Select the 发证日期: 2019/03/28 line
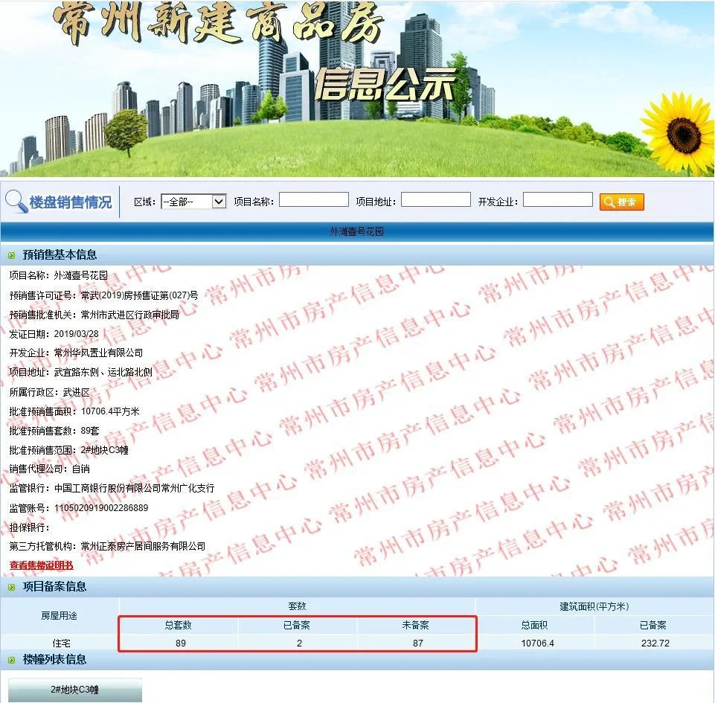Screen dimensions: 715x703 54,334
